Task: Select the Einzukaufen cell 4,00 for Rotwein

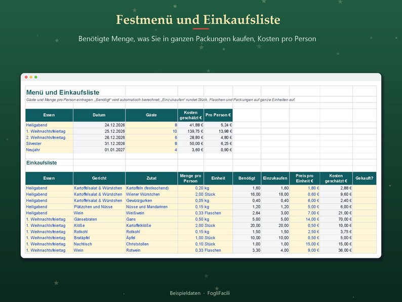Action: pos(275,250)
